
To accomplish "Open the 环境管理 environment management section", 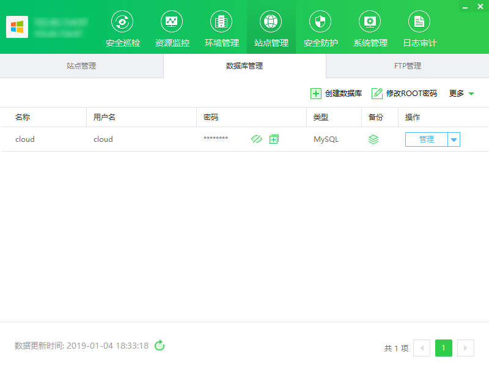I will (222, 29).
